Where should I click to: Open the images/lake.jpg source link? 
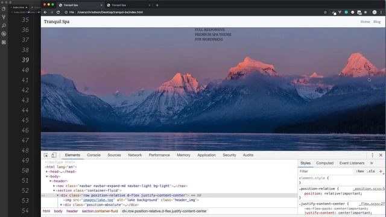98,200
